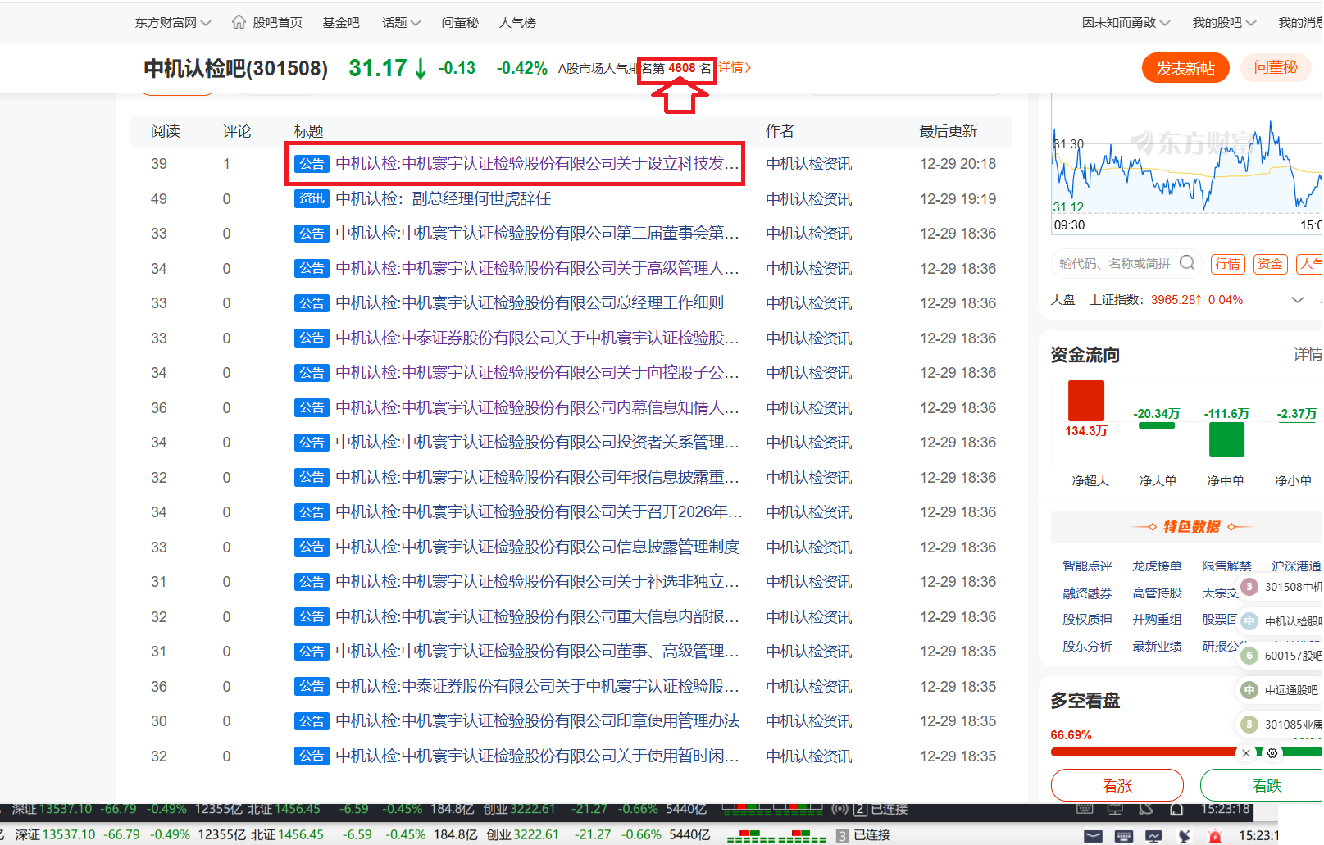Vote 看涨 in 多空看盘
Image resolution: width=1324 pixels, height=845 pixels.
click(x=1117, y=785)
